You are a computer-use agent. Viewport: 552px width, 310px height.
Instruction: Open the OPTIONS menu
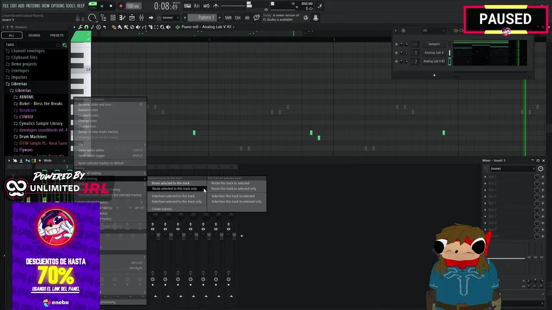[x=58, y=6]
